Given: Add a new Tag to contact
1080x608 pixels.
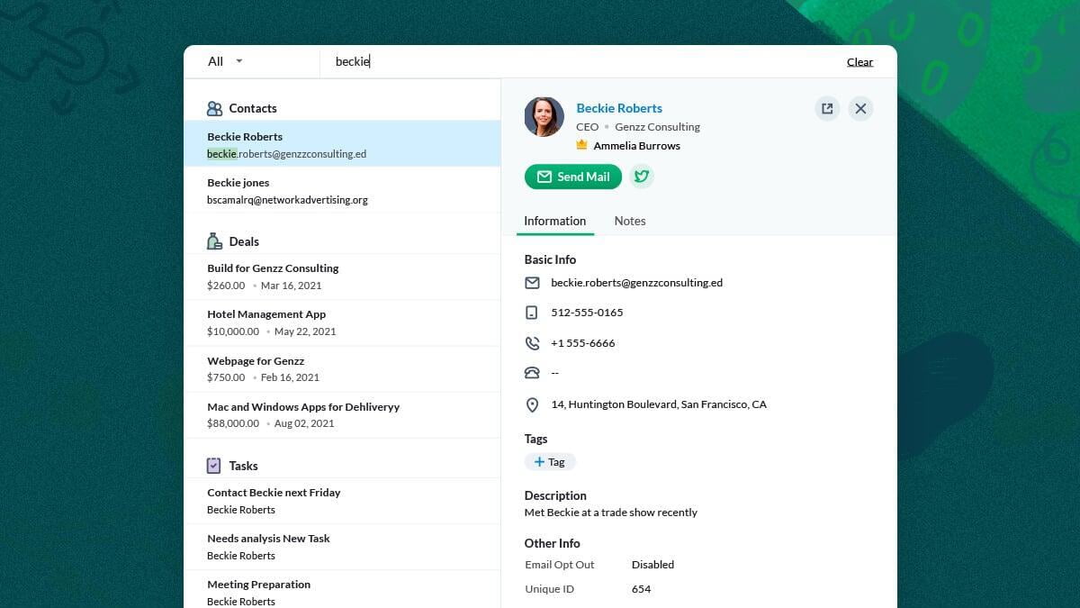Looking at the screenshot, I should [550, 462].
